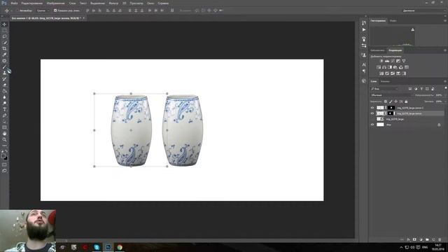Add layer mask from panel bottom
Viewport: 448px width, 252px height.
point(414,239)
